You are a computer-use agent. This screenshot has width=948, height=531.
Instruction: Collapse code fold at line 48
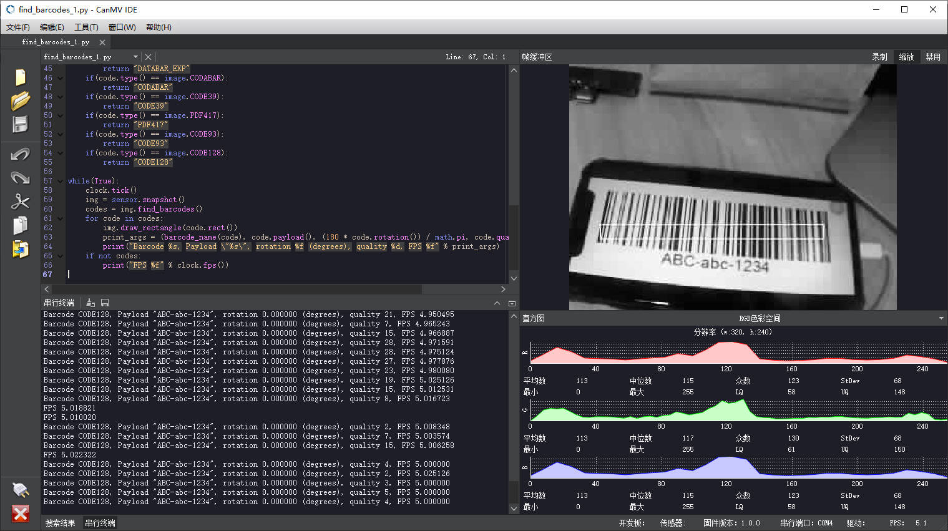coord(61,97)
